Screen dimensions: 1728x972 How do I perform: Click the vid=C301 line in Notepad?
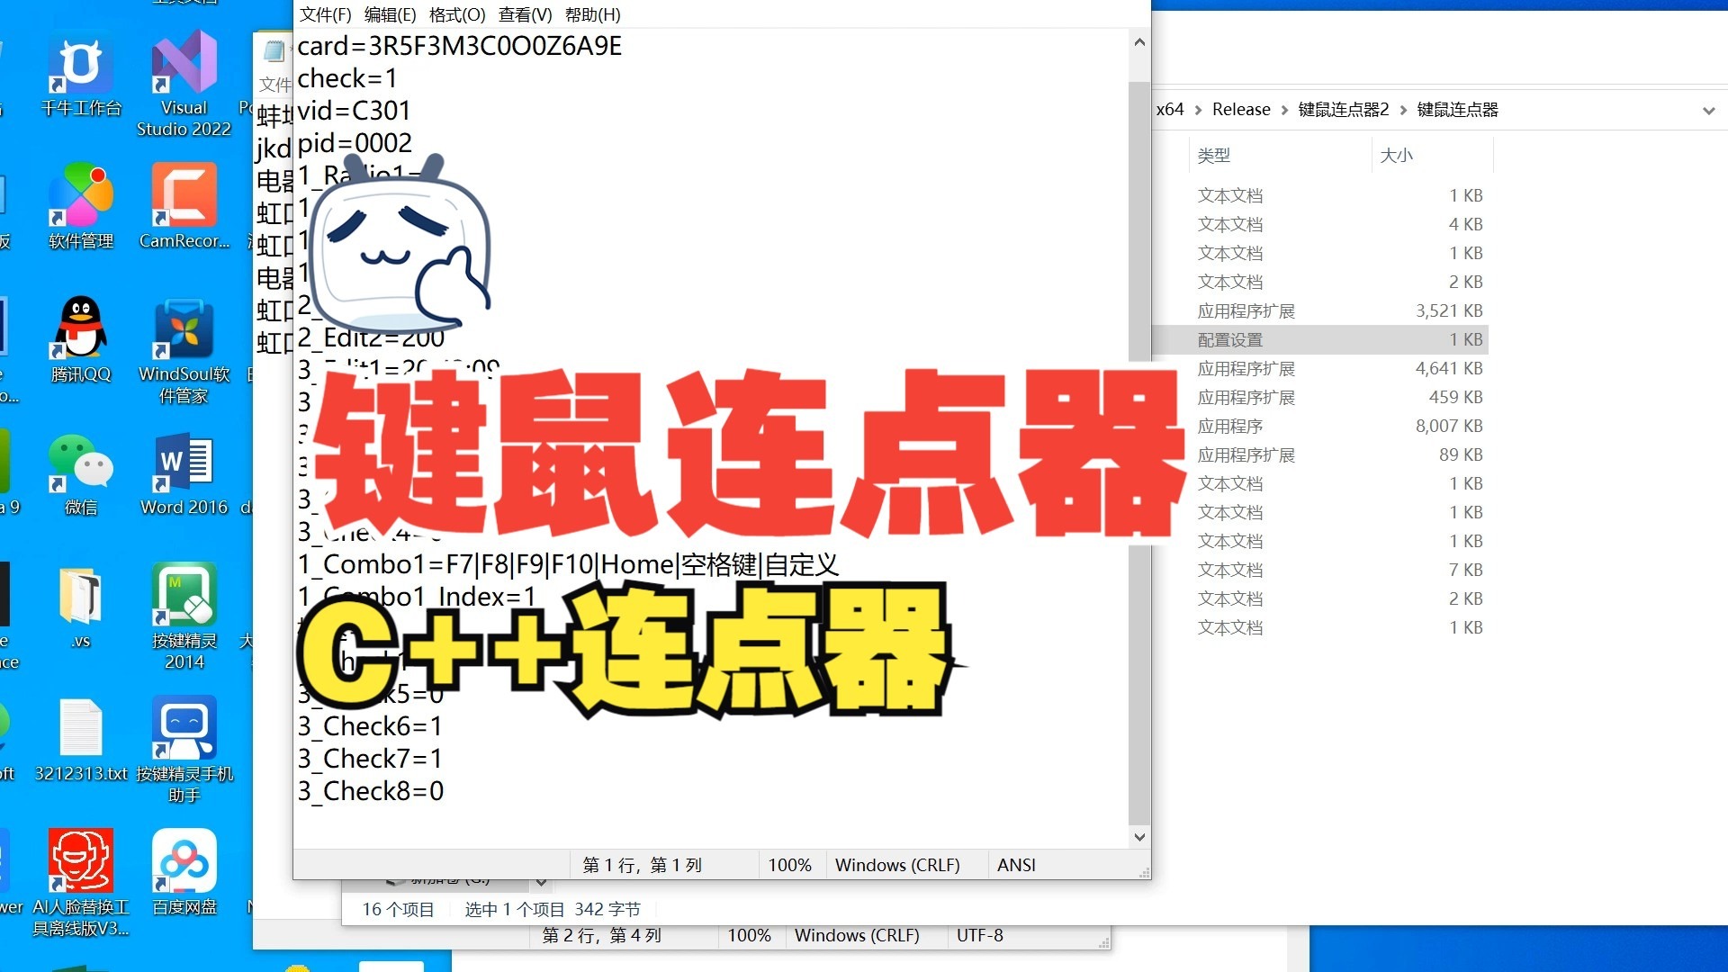pos(354,111)
